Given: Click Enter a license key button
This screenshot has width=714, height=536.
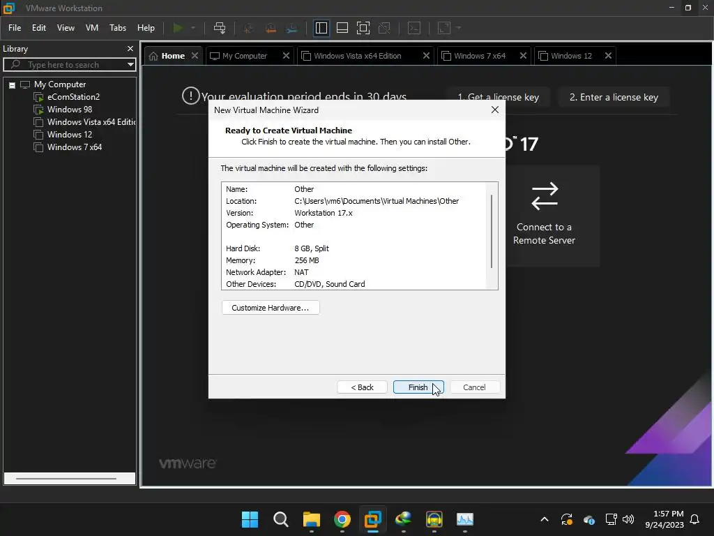Looking at the screenshot, I should pos(614,97).
